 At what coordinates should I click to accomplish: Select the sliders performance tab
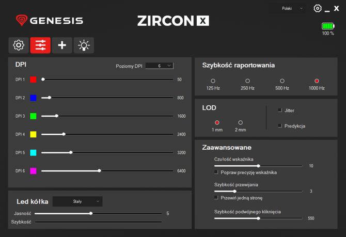[40, 45]
